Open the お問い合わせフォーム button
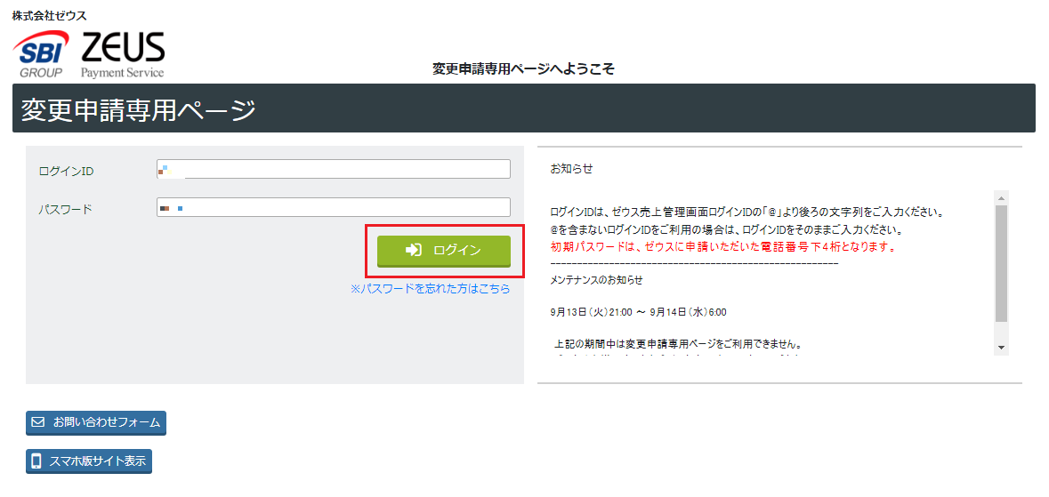This screenshot has width=1049, height=497. pyautogui.click(x=96, y=423)
